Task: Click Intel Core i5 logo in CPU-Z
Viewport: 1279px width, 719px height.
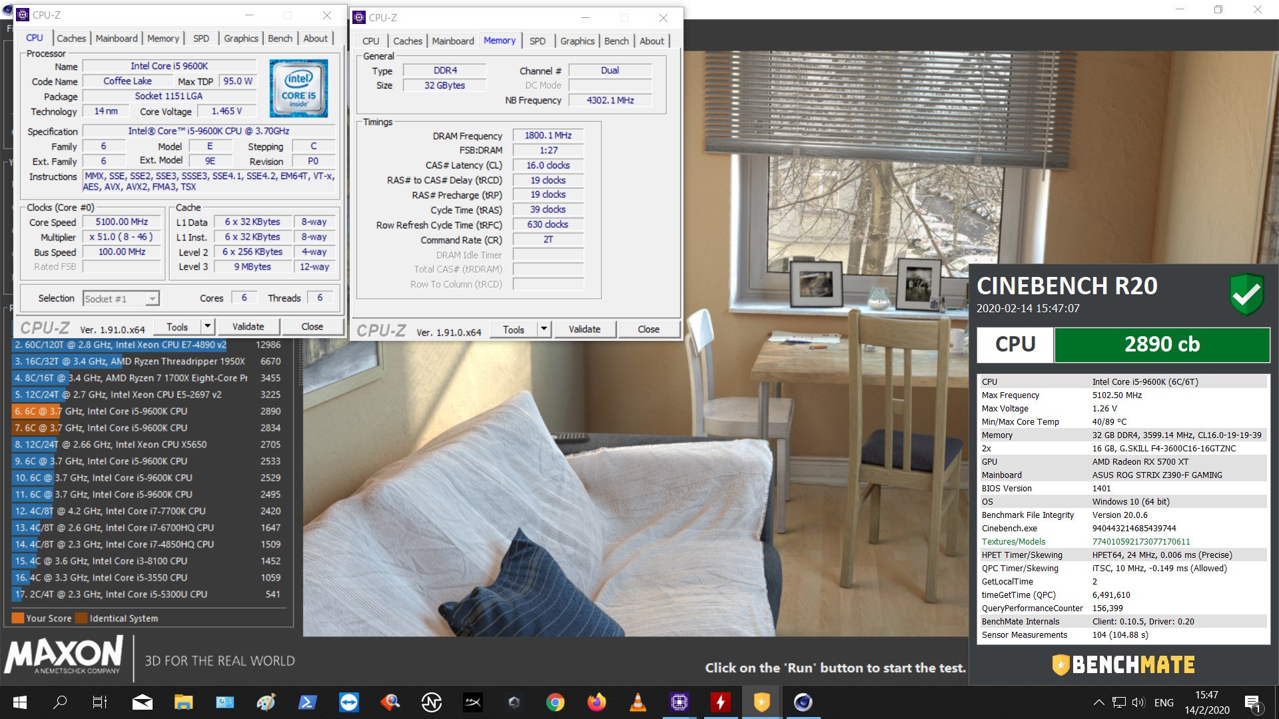Action: [x=298, y=89]
